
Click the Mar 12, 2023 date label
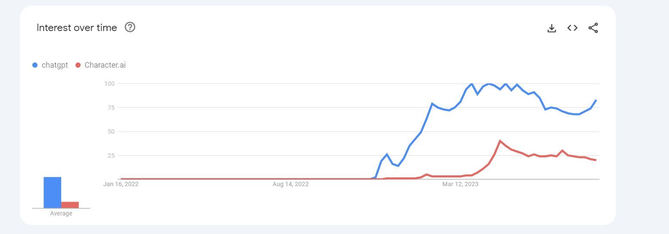click(460, 184)
